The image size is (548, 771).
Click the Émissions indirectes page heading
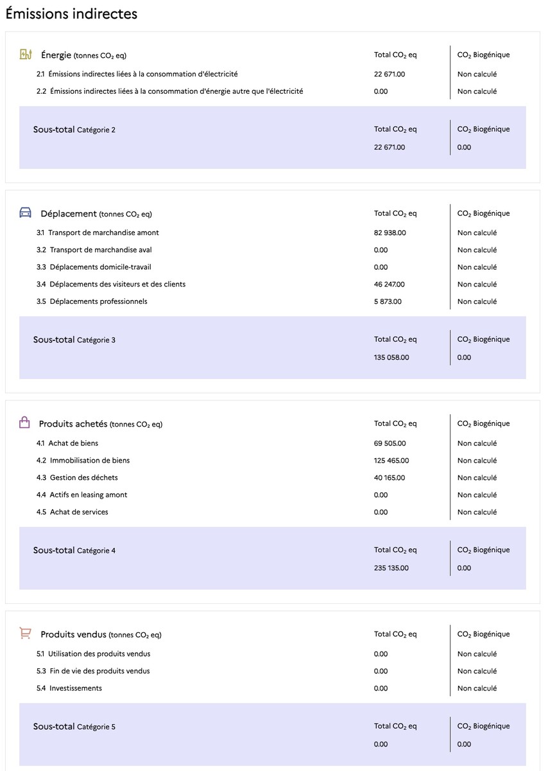(71, 13)
